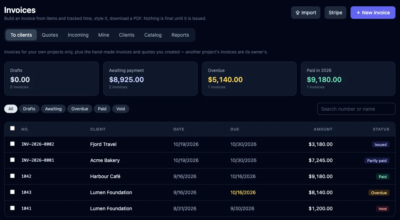Image resolution: width=400 pixels, height=220 pixels.
Task: Click the highlighted 10/16/2026 due date
Action: [x=243, y=192]
